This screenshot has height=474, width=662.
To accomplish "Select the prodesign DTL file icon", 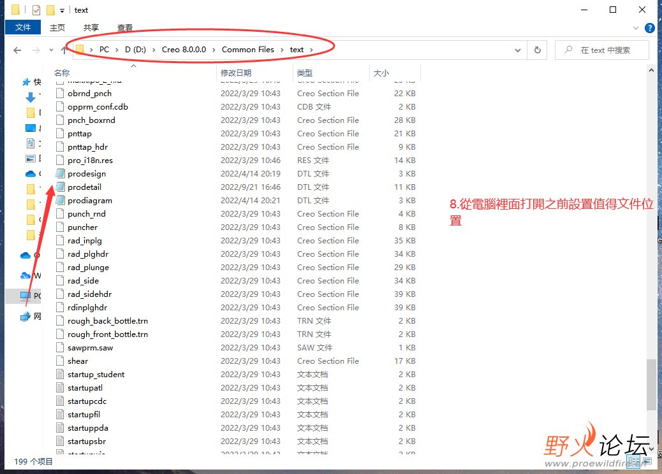I will tap(61, 173).
